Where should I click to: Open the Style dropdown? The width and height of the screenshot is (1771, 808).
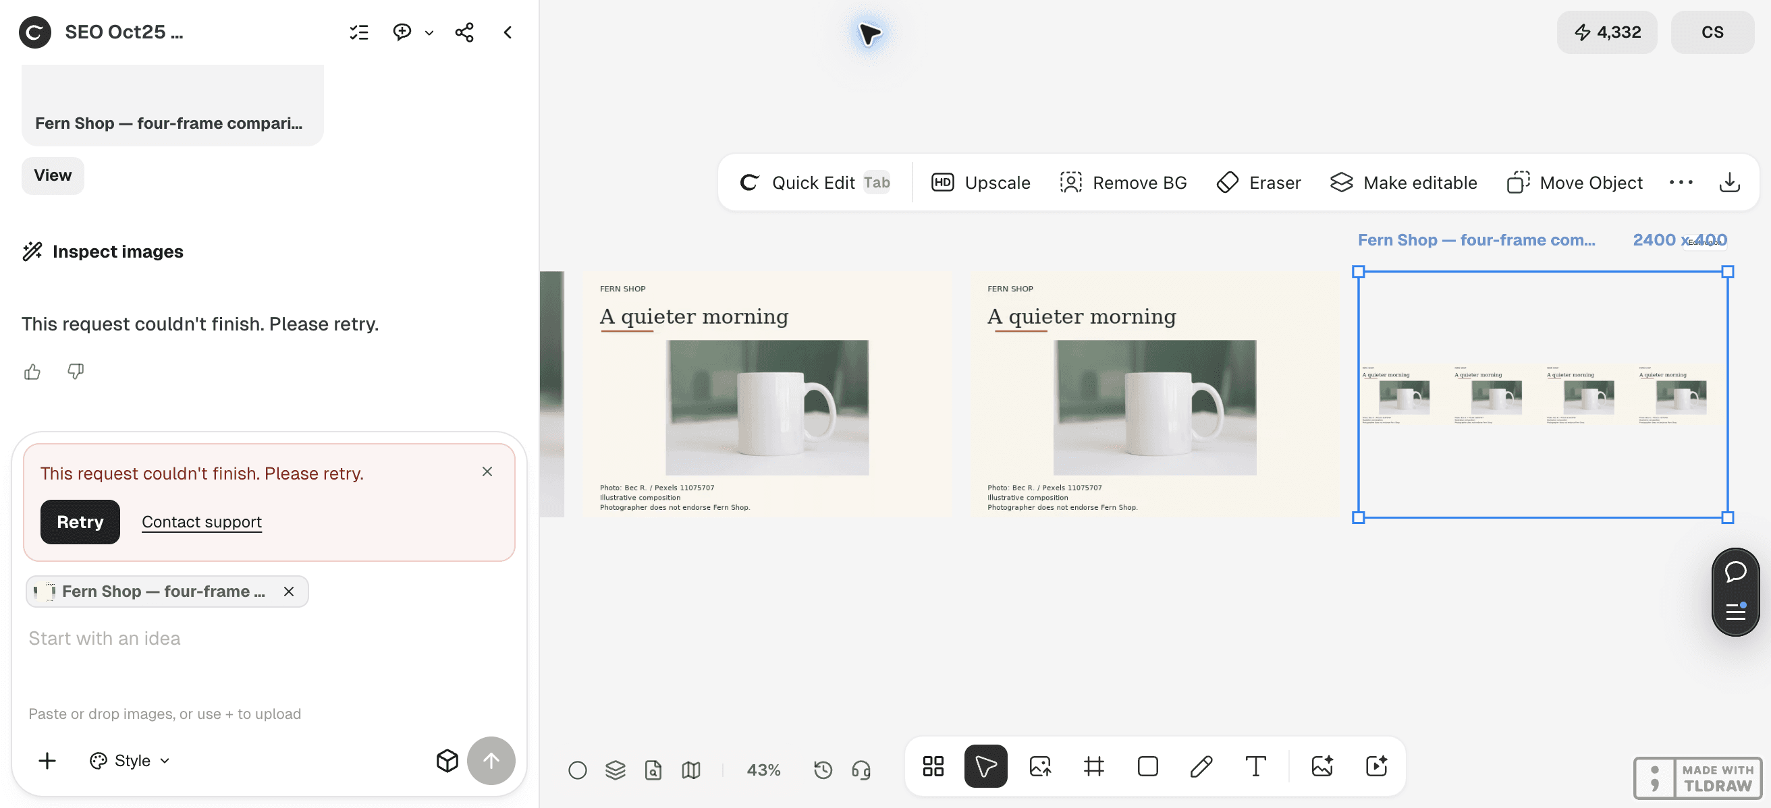click(x=130, y=761)
